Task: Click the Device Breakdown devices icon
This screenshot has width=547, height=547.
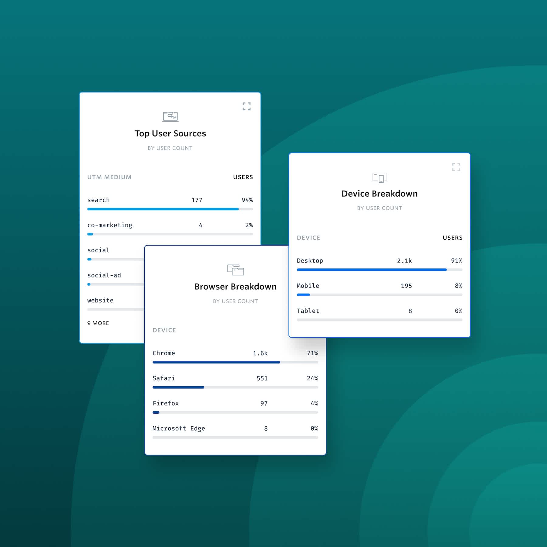Action: [x=380, y=177]
